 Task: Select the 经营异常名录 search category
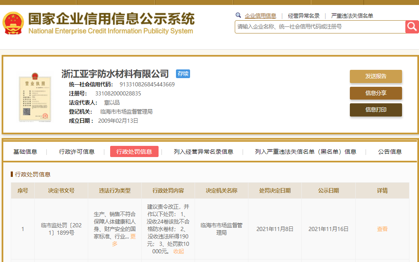pos(303,16)
